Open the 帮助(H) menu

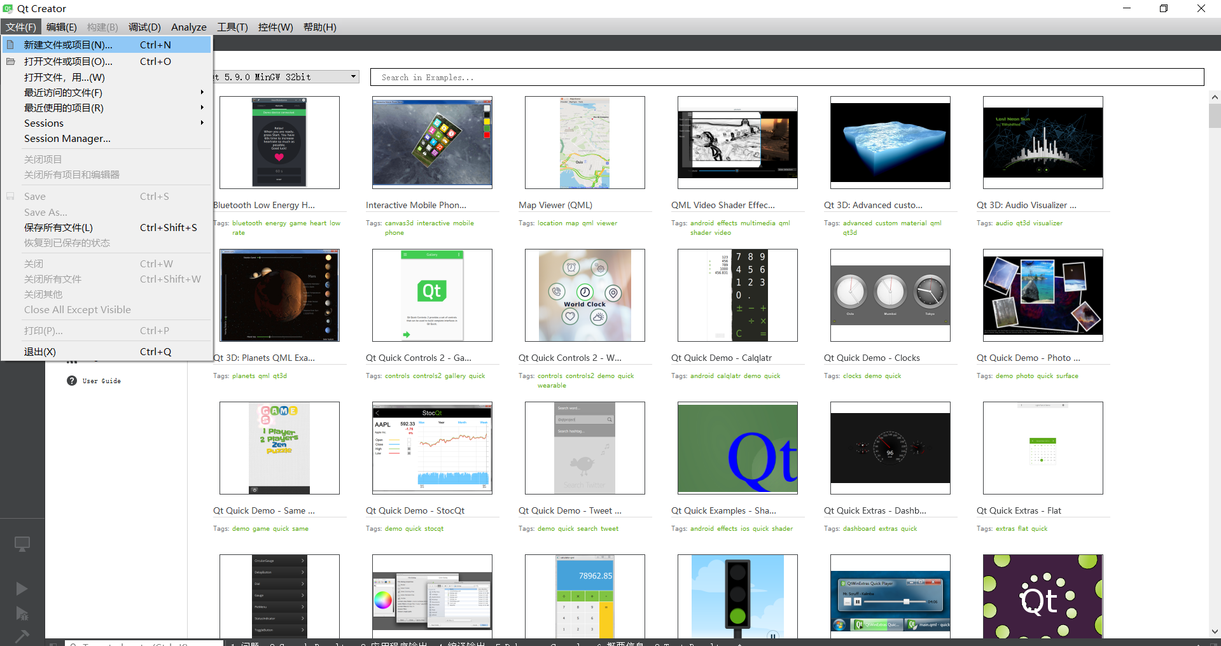pos(319,27)
